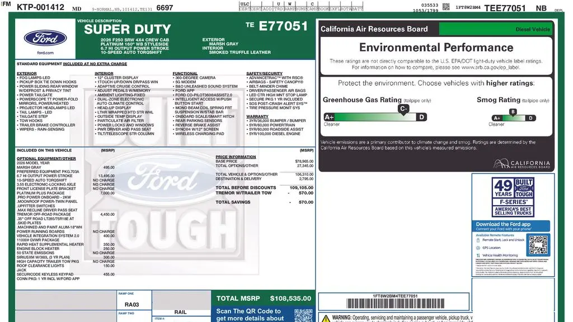The image size is (573, 322).
Task: Click the SECURICODE KEYLESS KEYPAD line
Action: (66, 274)
